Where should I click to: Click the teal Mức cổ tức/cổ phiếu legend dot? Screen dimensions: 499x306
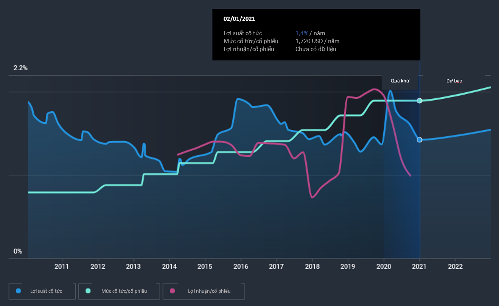pos(88,291)
